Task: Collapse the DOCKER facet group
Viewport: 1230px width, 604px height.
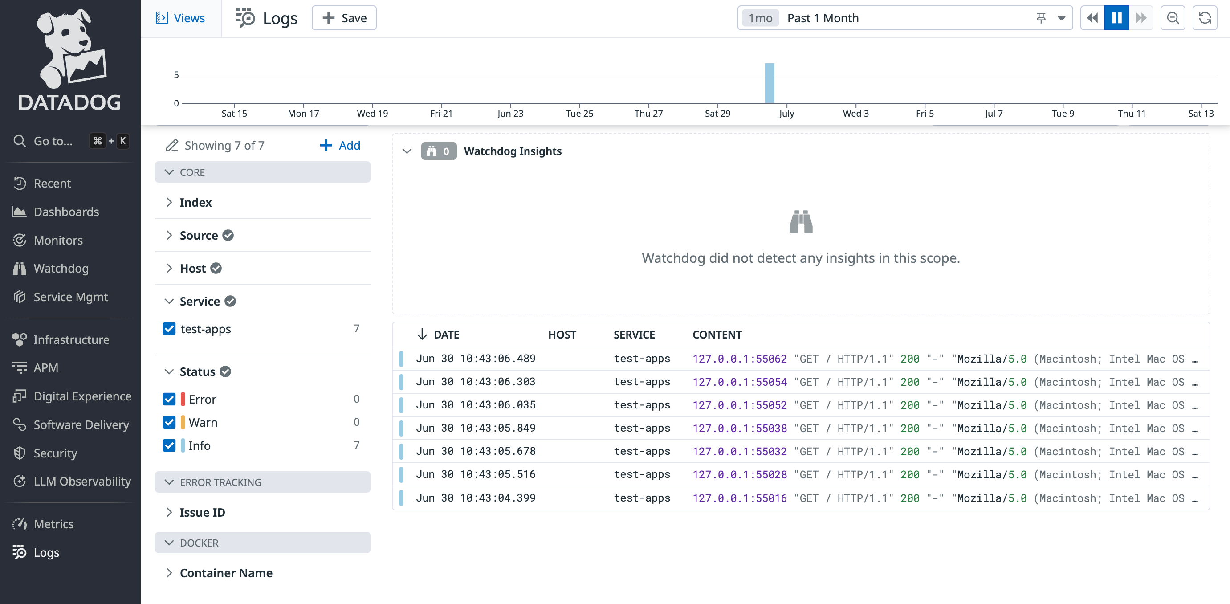Action: 262,543
